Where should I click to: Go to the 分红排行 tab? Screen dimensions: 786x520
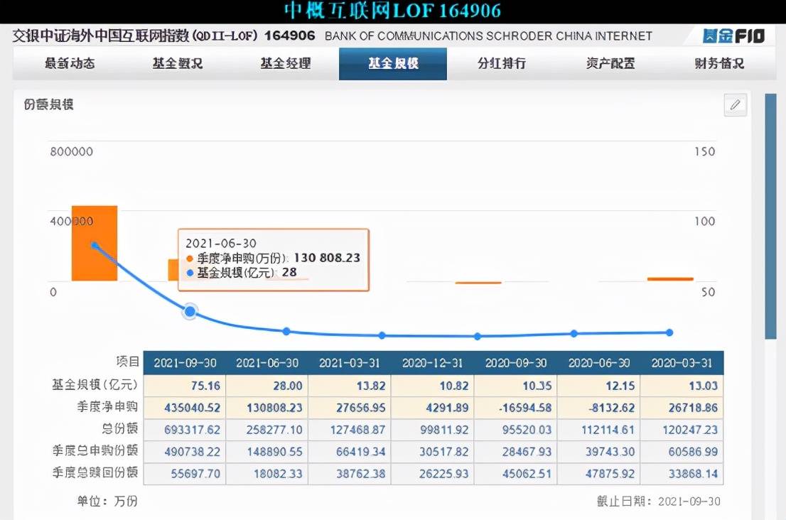click(501, 63)
